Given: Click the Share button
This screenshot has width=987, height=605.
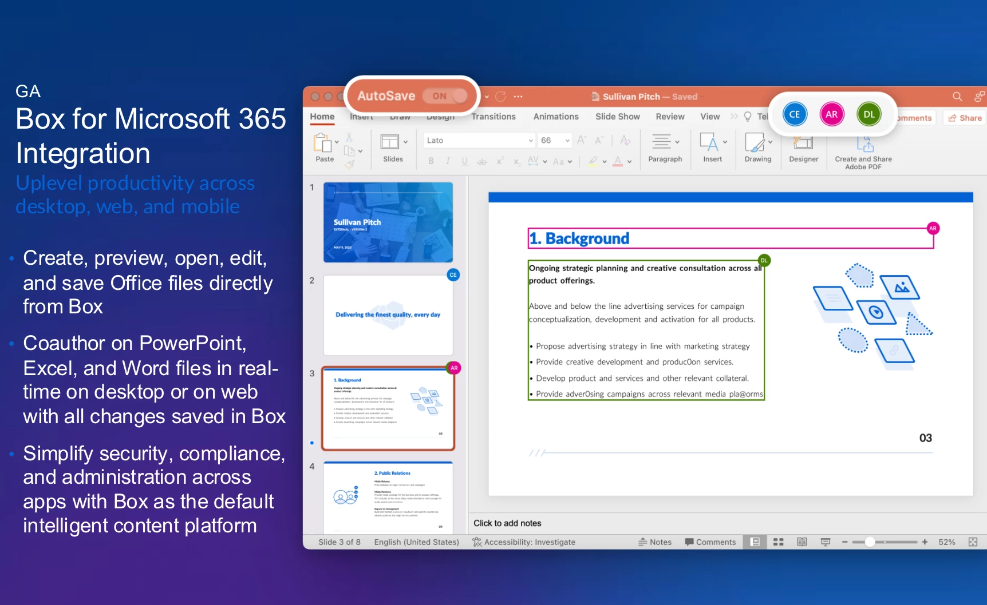Looking at the screenshot, I should [965, 118].
